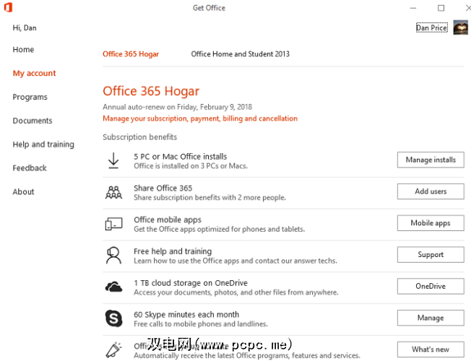Screen dimensions: 471x361
Task: Click the Mobile apps button
Action: [x=431, y=223]
